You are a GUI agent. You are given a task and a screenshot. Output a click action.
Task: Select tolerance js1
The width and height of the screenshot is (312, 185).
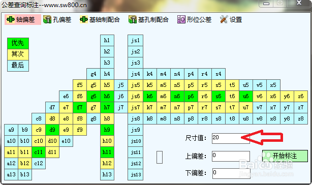135,40
